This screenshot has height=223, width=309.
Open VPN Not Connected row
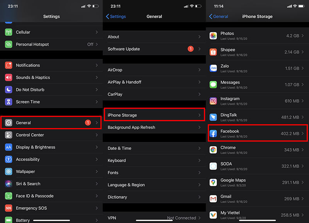pos(154,218)
